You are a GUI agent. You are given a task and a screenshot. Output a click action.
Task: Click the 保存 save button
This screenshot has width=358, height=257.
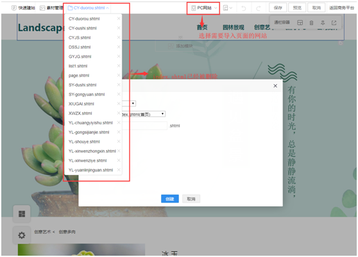pos(278,8)
